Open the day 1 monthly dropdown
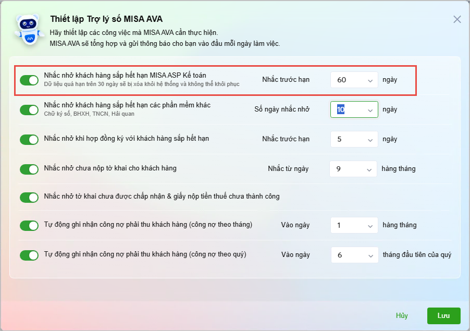470x331 pixels. point(354,225)
